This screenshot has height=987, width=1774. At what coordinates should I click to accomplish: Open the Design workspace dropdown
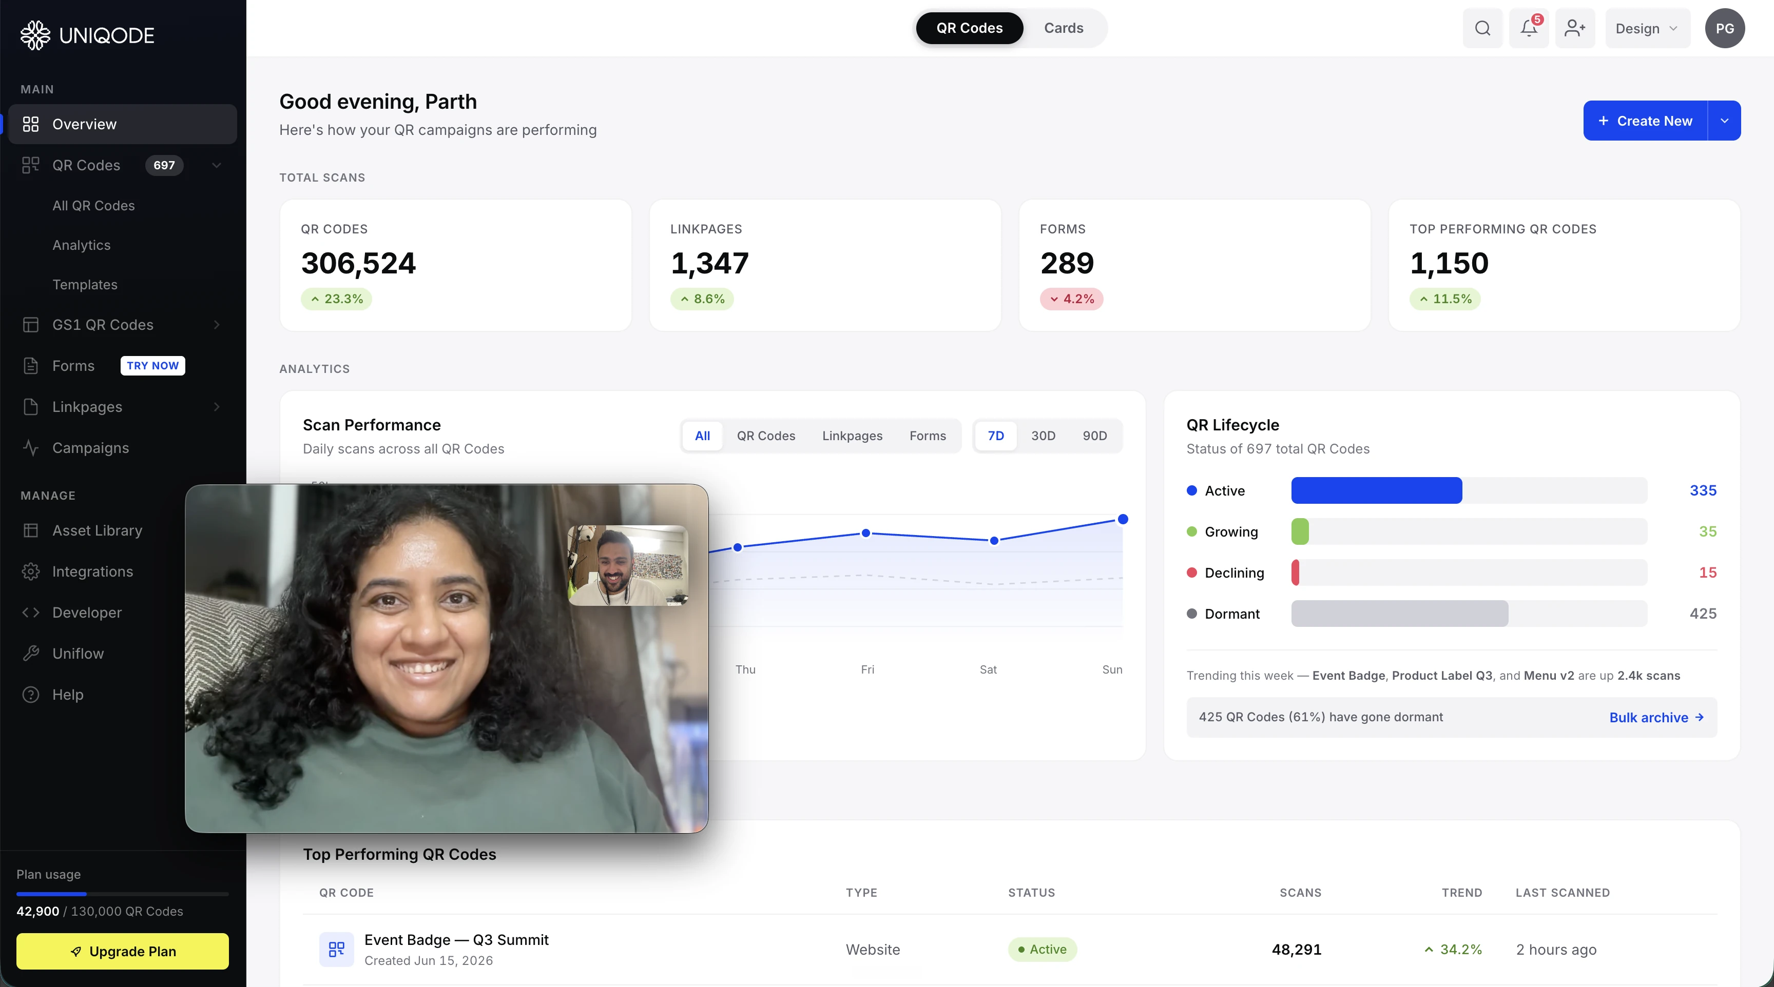(1647, 28)
